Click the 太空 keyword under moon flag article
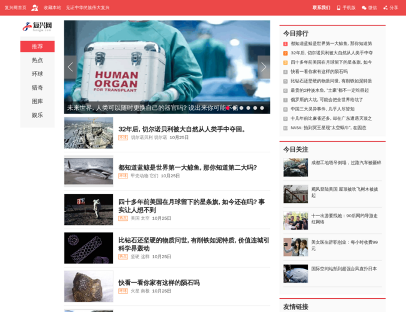Screen dimensions: 406x312 click(x=145, y=218)
